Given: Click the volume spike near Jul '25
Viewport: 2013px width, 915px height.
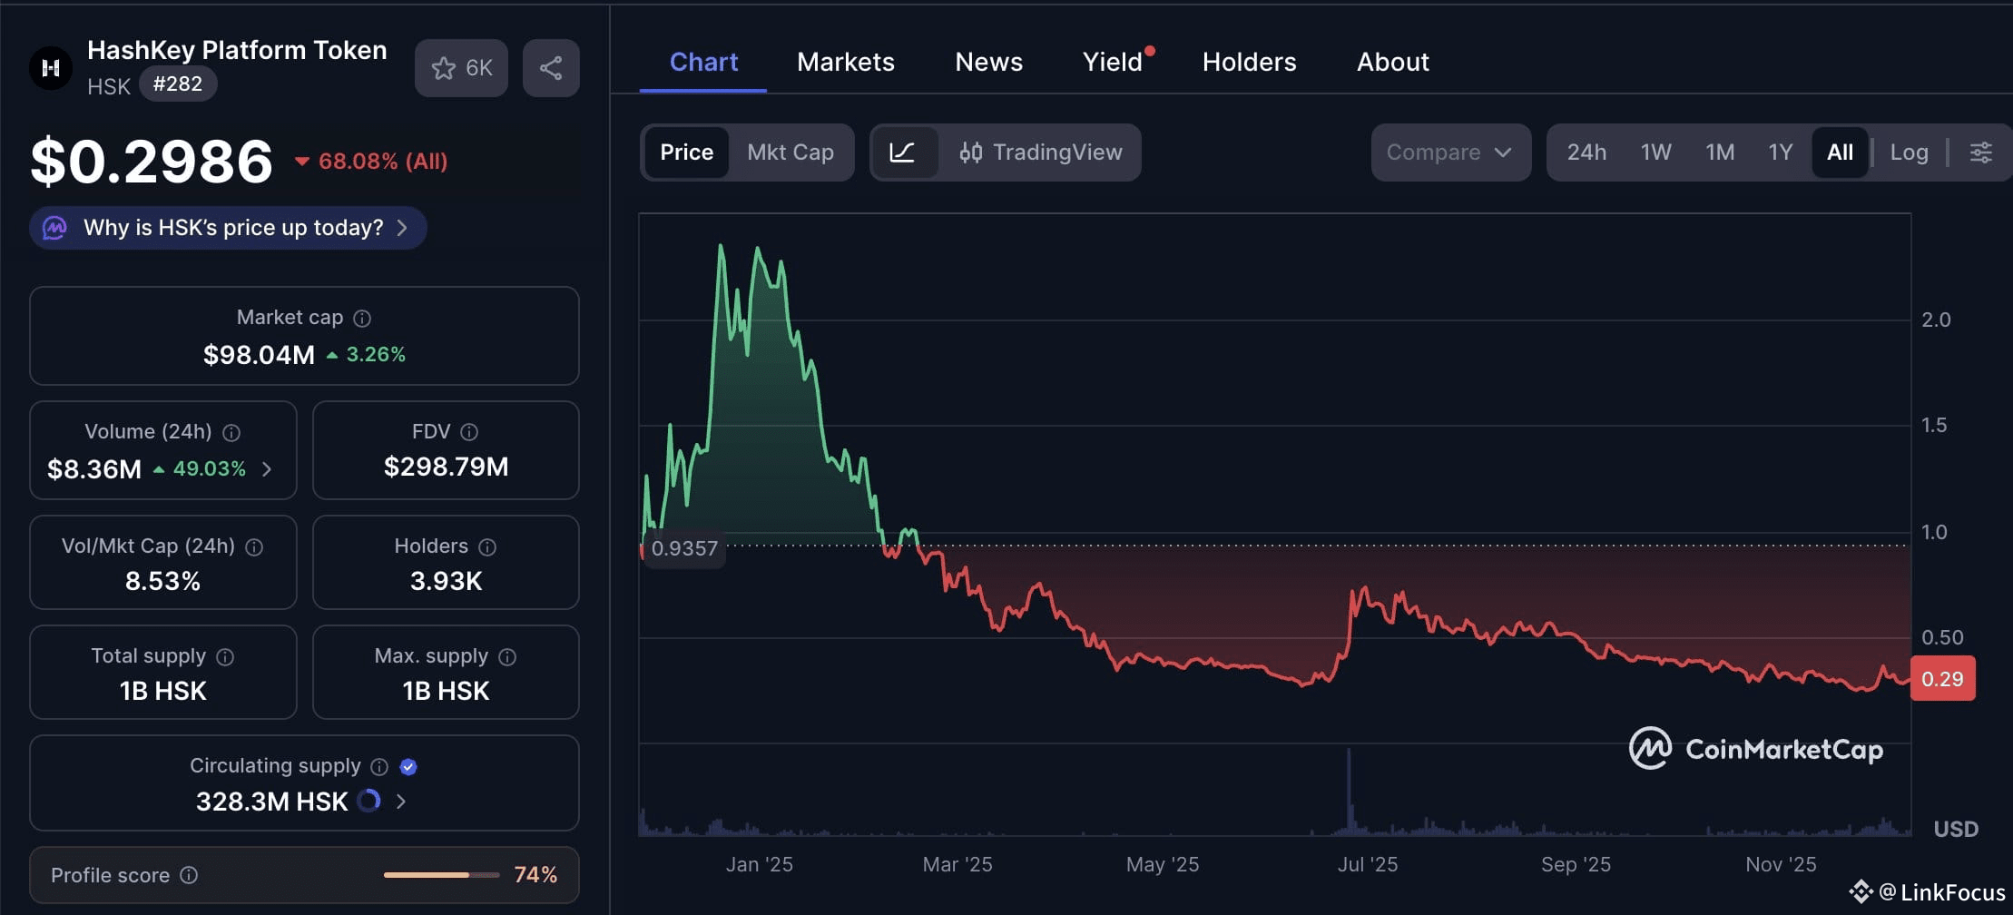Looking at the screenshot, I should click(x=1349, y=790).
